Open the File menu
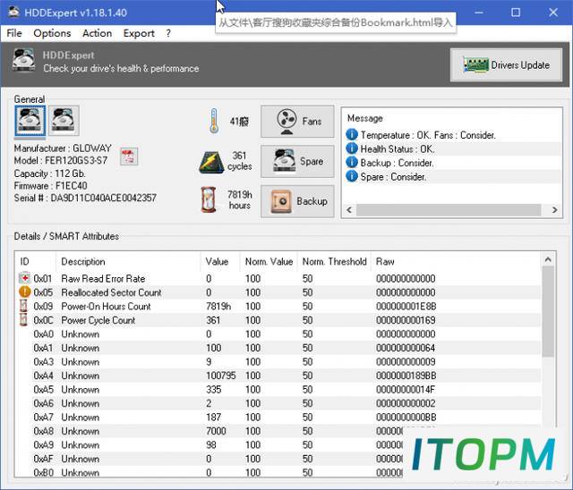 coord(14,33)
